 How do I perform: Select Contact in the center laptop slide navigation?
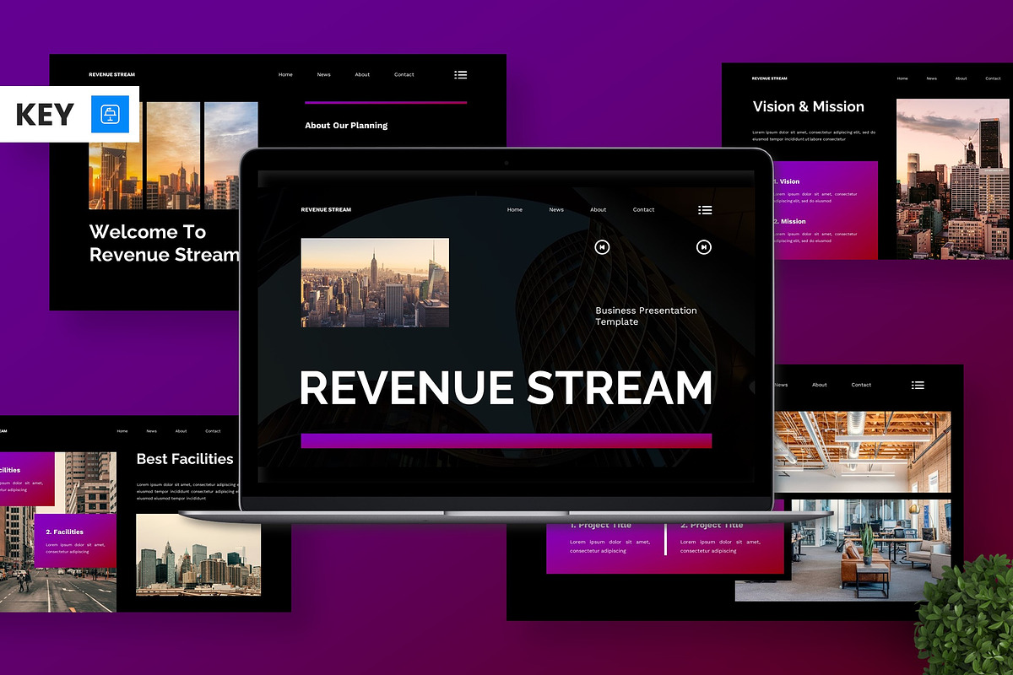pyautogui.click(x=644, y=210)
